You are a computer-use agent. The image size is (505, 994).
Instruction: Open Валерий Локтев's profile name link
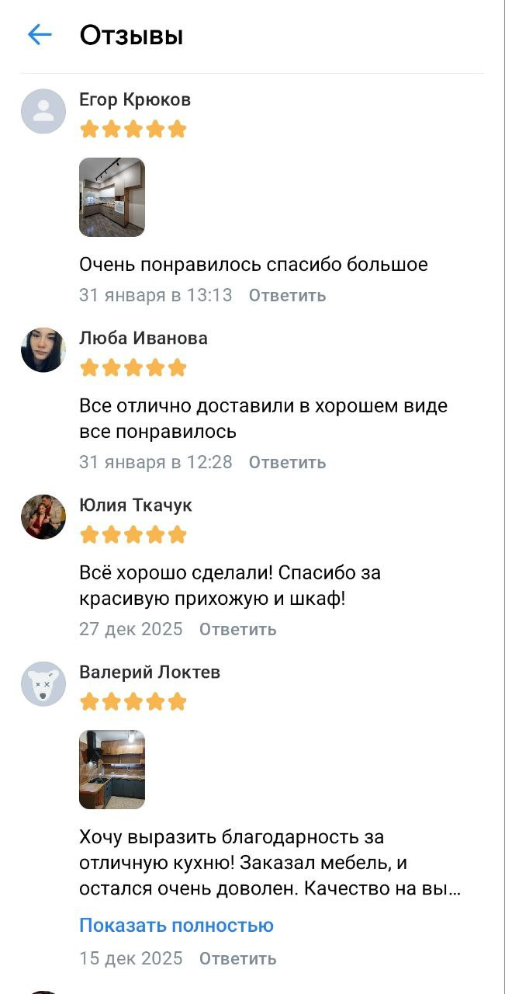(x=150, y=672)
